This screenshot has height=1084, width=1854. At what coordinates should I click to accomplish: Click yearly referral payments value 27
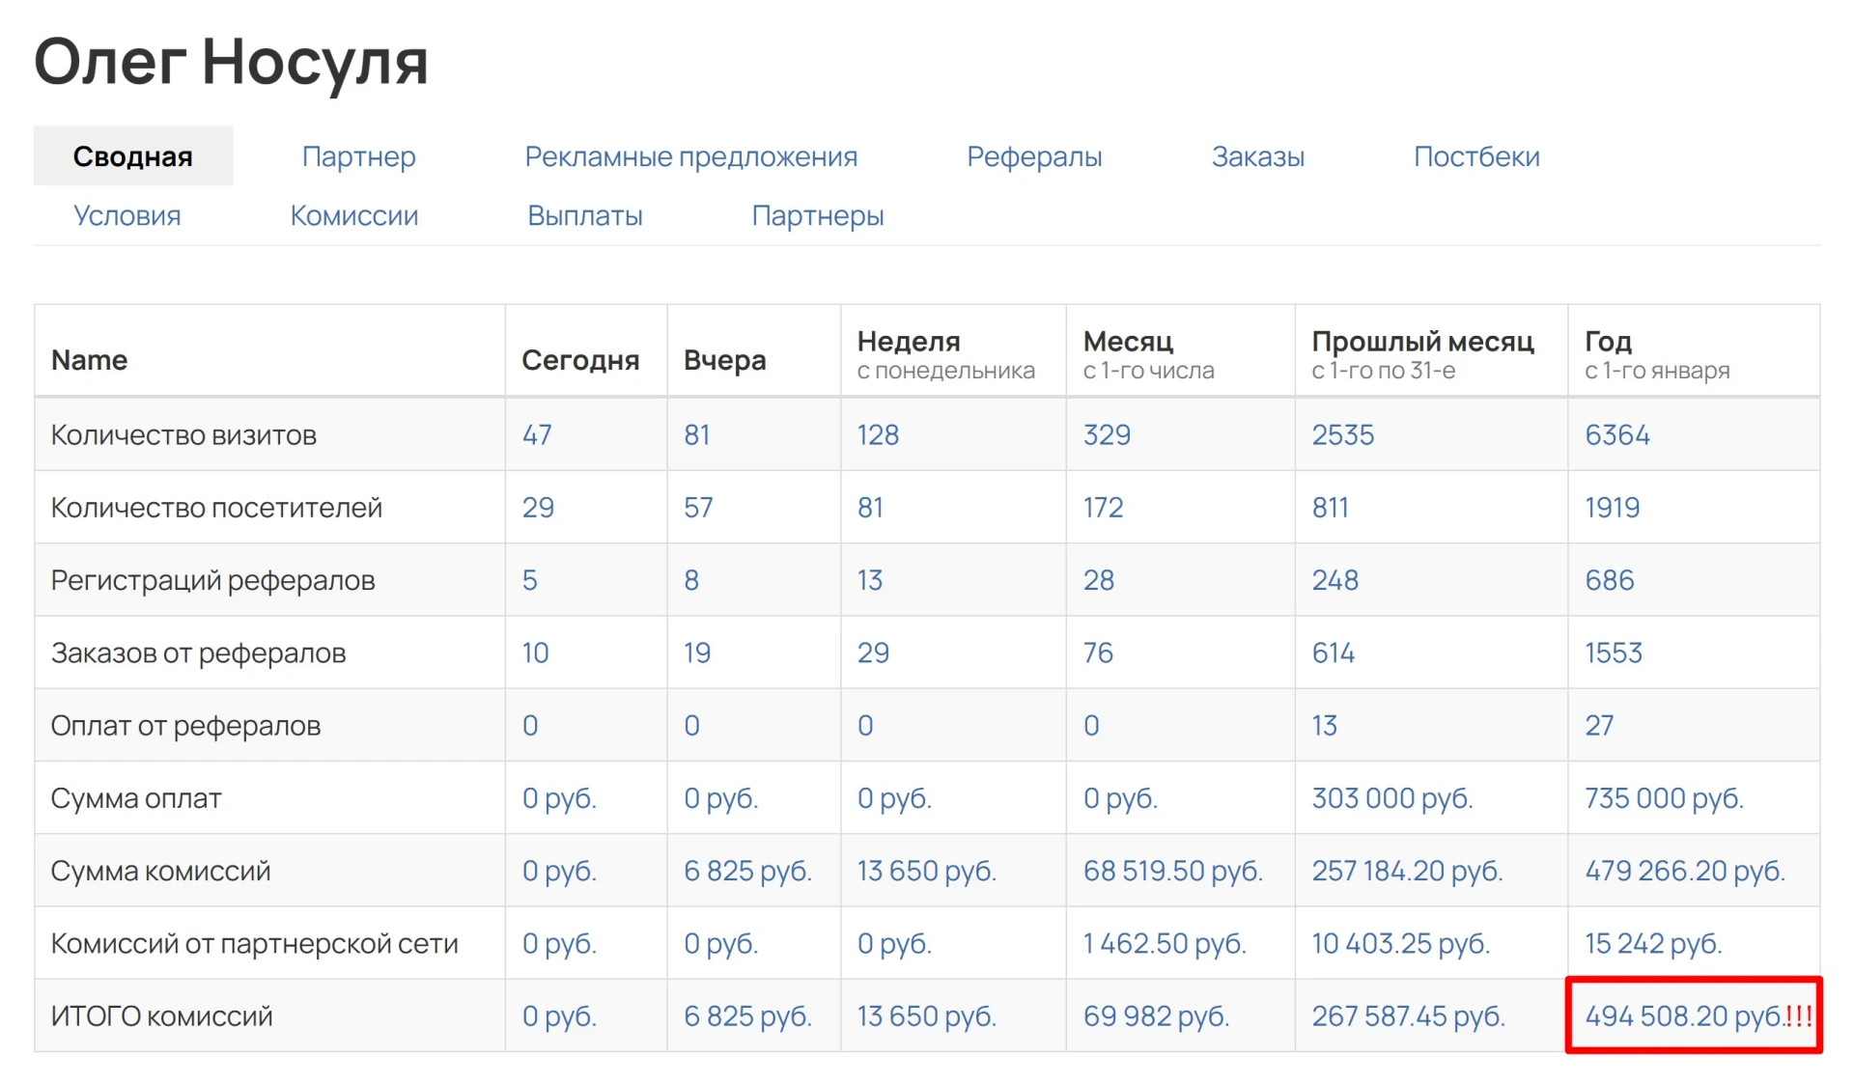(1599, 725)
